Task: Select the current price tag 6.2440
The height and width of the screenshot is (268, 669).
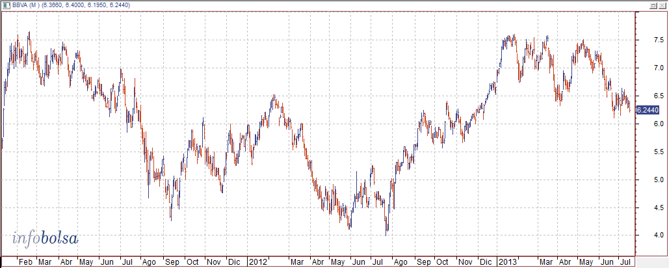Action: [648, 110]
